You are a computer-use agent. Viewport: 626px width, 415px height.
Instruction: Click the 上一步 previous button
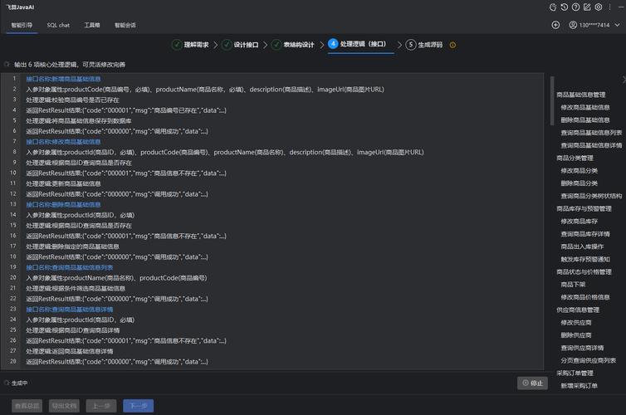click(x=101, y=406)
